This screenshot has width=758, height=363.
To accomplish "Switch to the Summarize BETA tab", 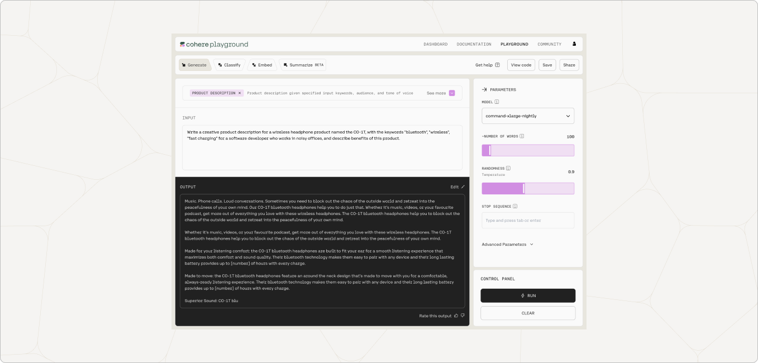I will (302, 65).
